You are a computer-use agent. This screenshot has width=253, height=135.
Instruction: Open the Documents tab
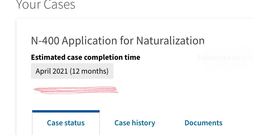click(x=203, y=123)
